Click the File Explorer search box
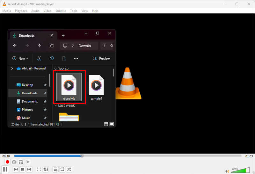This screenshot has height=174, width=255. click(107, 46)
